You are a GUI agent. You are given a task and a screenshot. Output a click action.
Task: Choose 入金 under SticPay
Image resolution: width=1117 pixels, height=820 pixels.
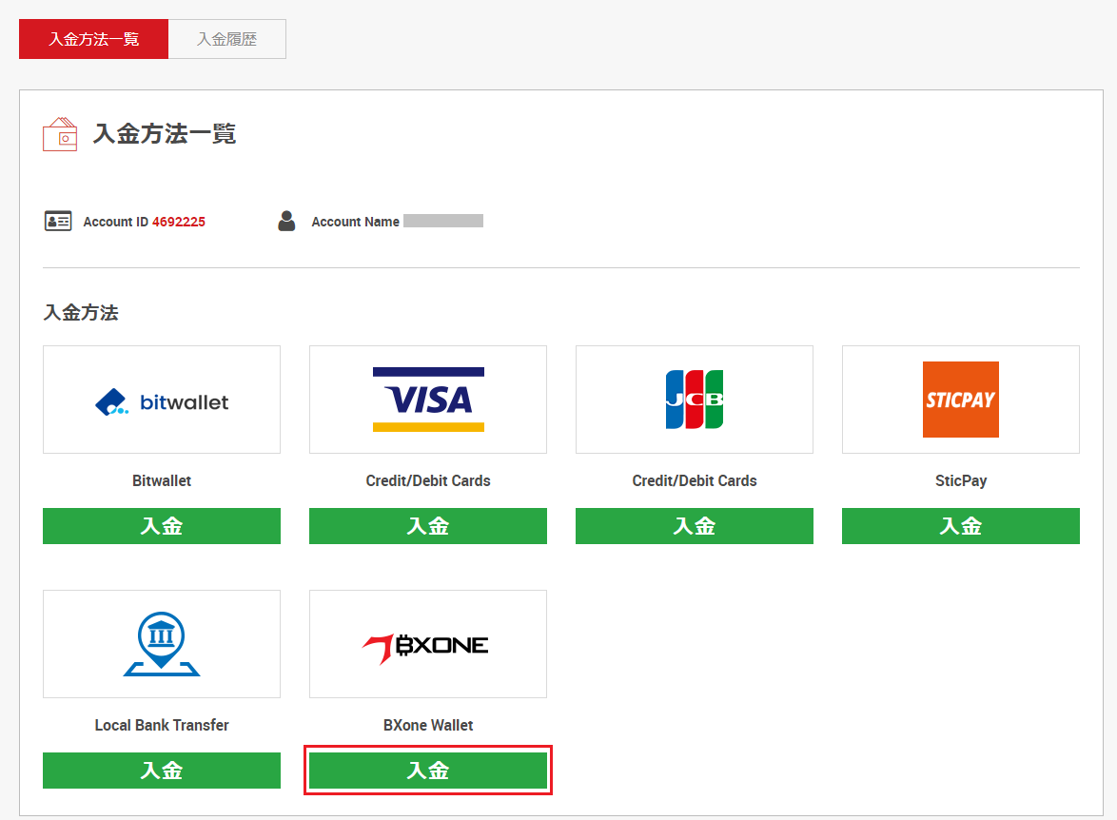[961, 526]
